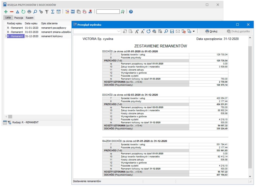Click the Drukuj wszystko button
Image resolution: width=256 pixels, height=187 pixels.
238,31
